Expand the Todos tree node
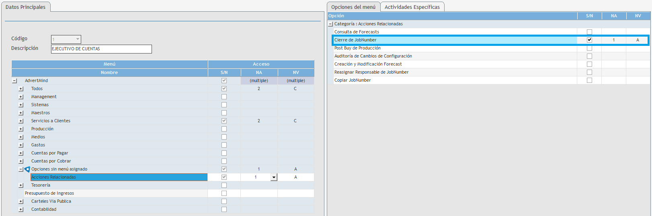Screen dimensions: 652x216 point(21,89)
